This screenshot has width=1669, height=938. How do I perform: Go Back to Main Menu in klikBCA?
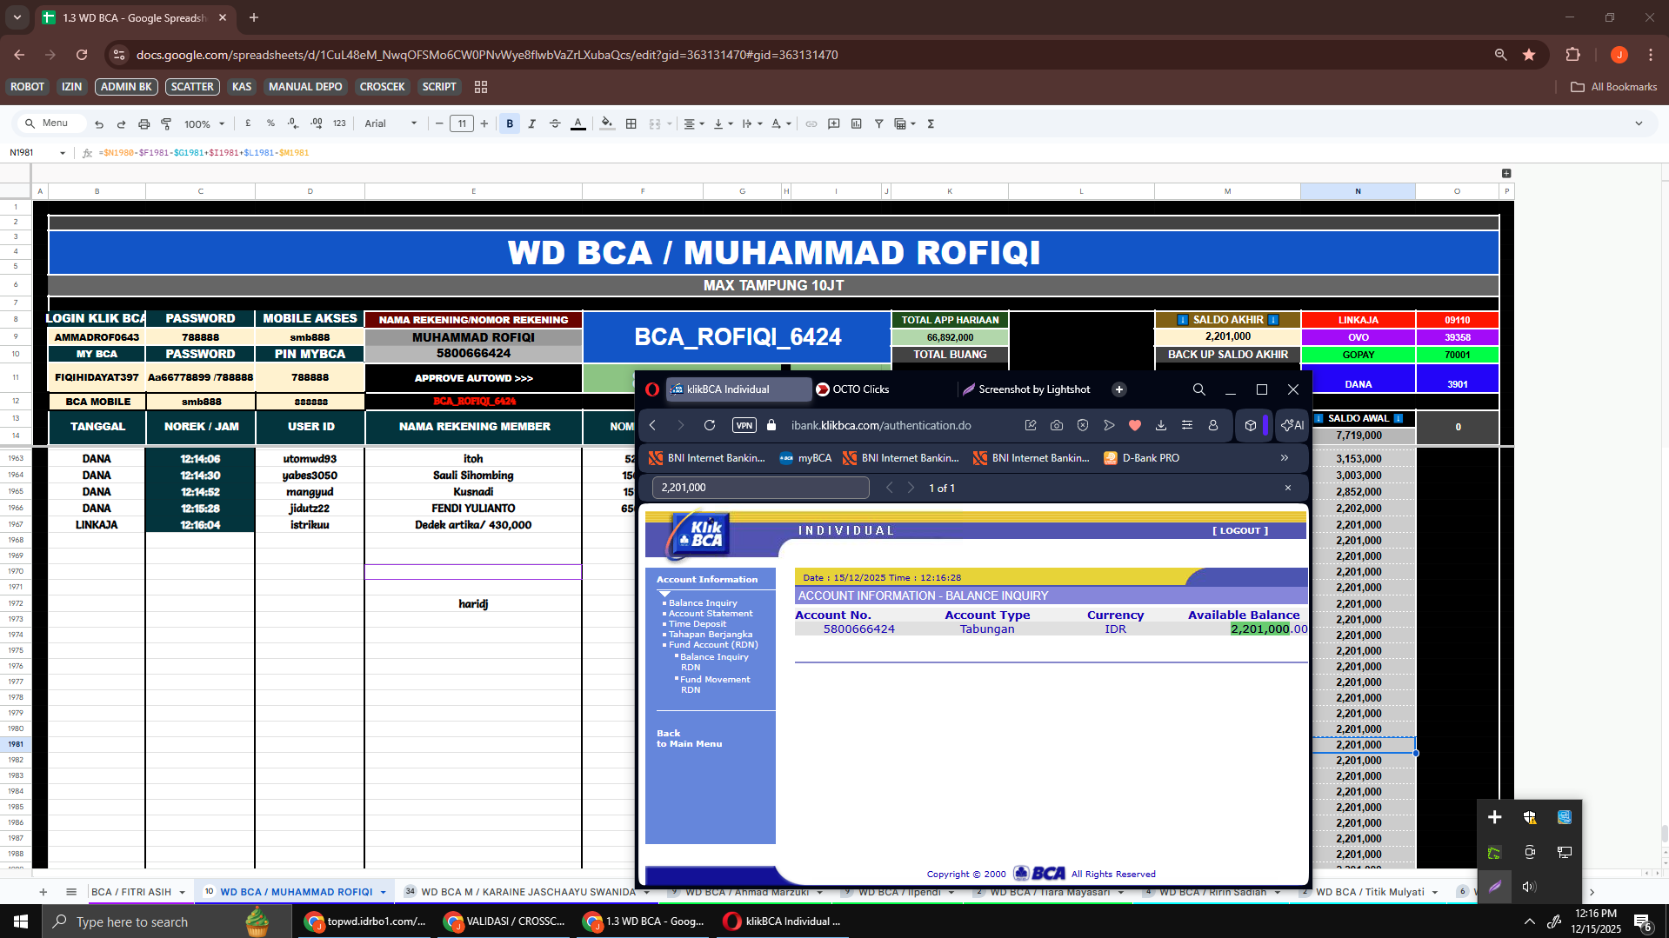689,739
